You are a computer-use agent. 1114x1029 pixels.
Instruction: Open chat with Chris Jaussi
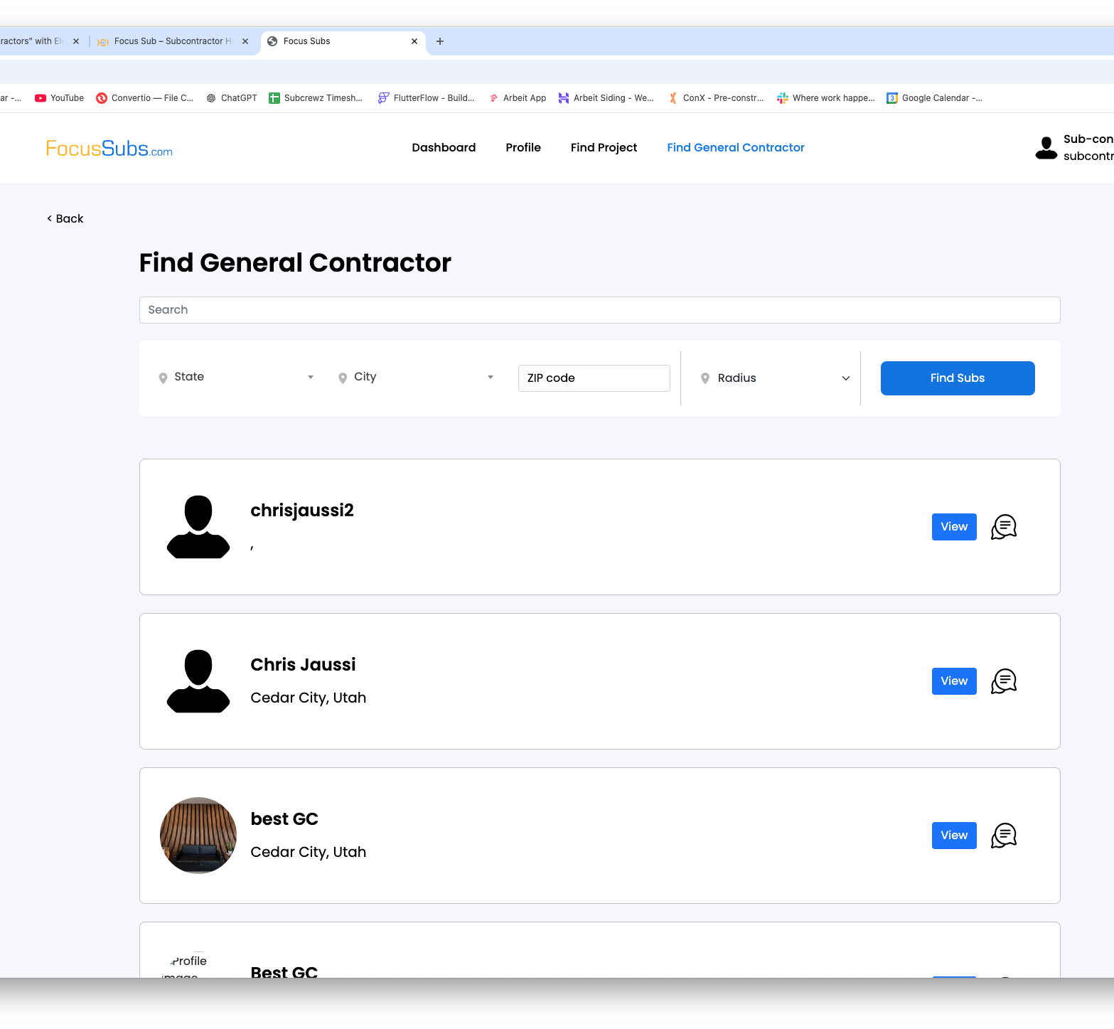point(1003,681)
